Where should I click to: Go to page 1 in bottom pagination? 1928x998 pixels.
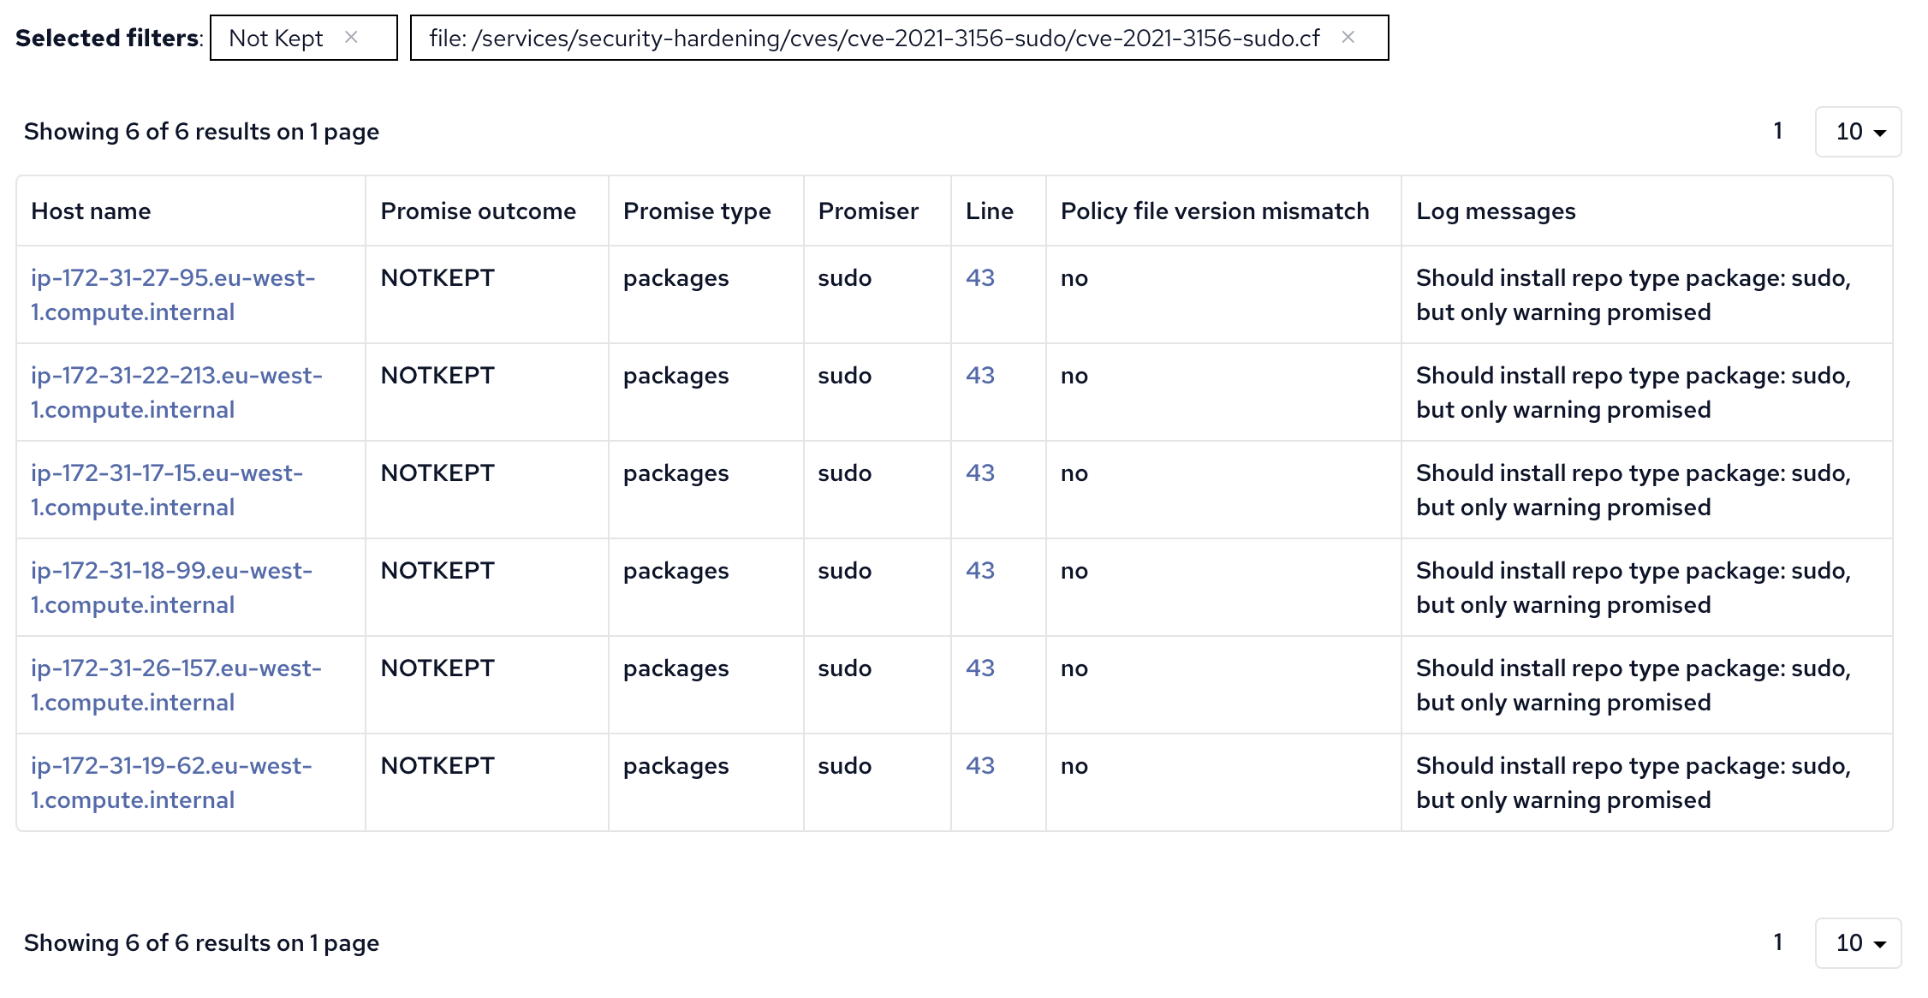(x=1778, y=942)
